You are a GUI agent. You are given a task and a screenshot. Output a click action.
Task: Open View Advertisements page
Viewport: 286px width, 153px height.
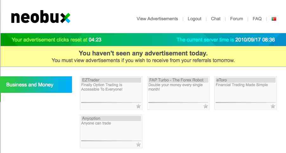coord(157,19)
